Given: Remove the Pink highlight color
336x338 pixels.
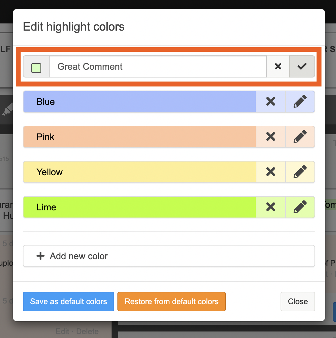Looking at the screenshot, I should [x=270, y=137].
